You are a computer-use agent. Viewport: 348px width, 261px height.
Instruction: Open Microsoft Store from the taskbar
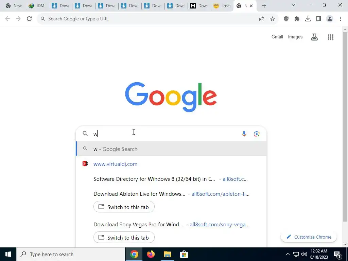coord(184,254)
